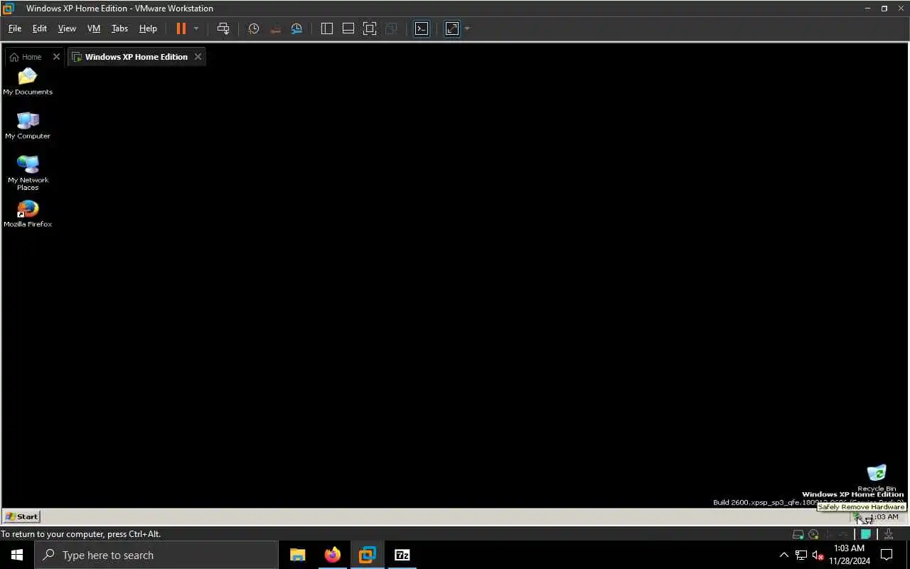The height and width of the screenshot is (569, 910).
Task: Select the My Network Places icon
Action: (28, 173)
